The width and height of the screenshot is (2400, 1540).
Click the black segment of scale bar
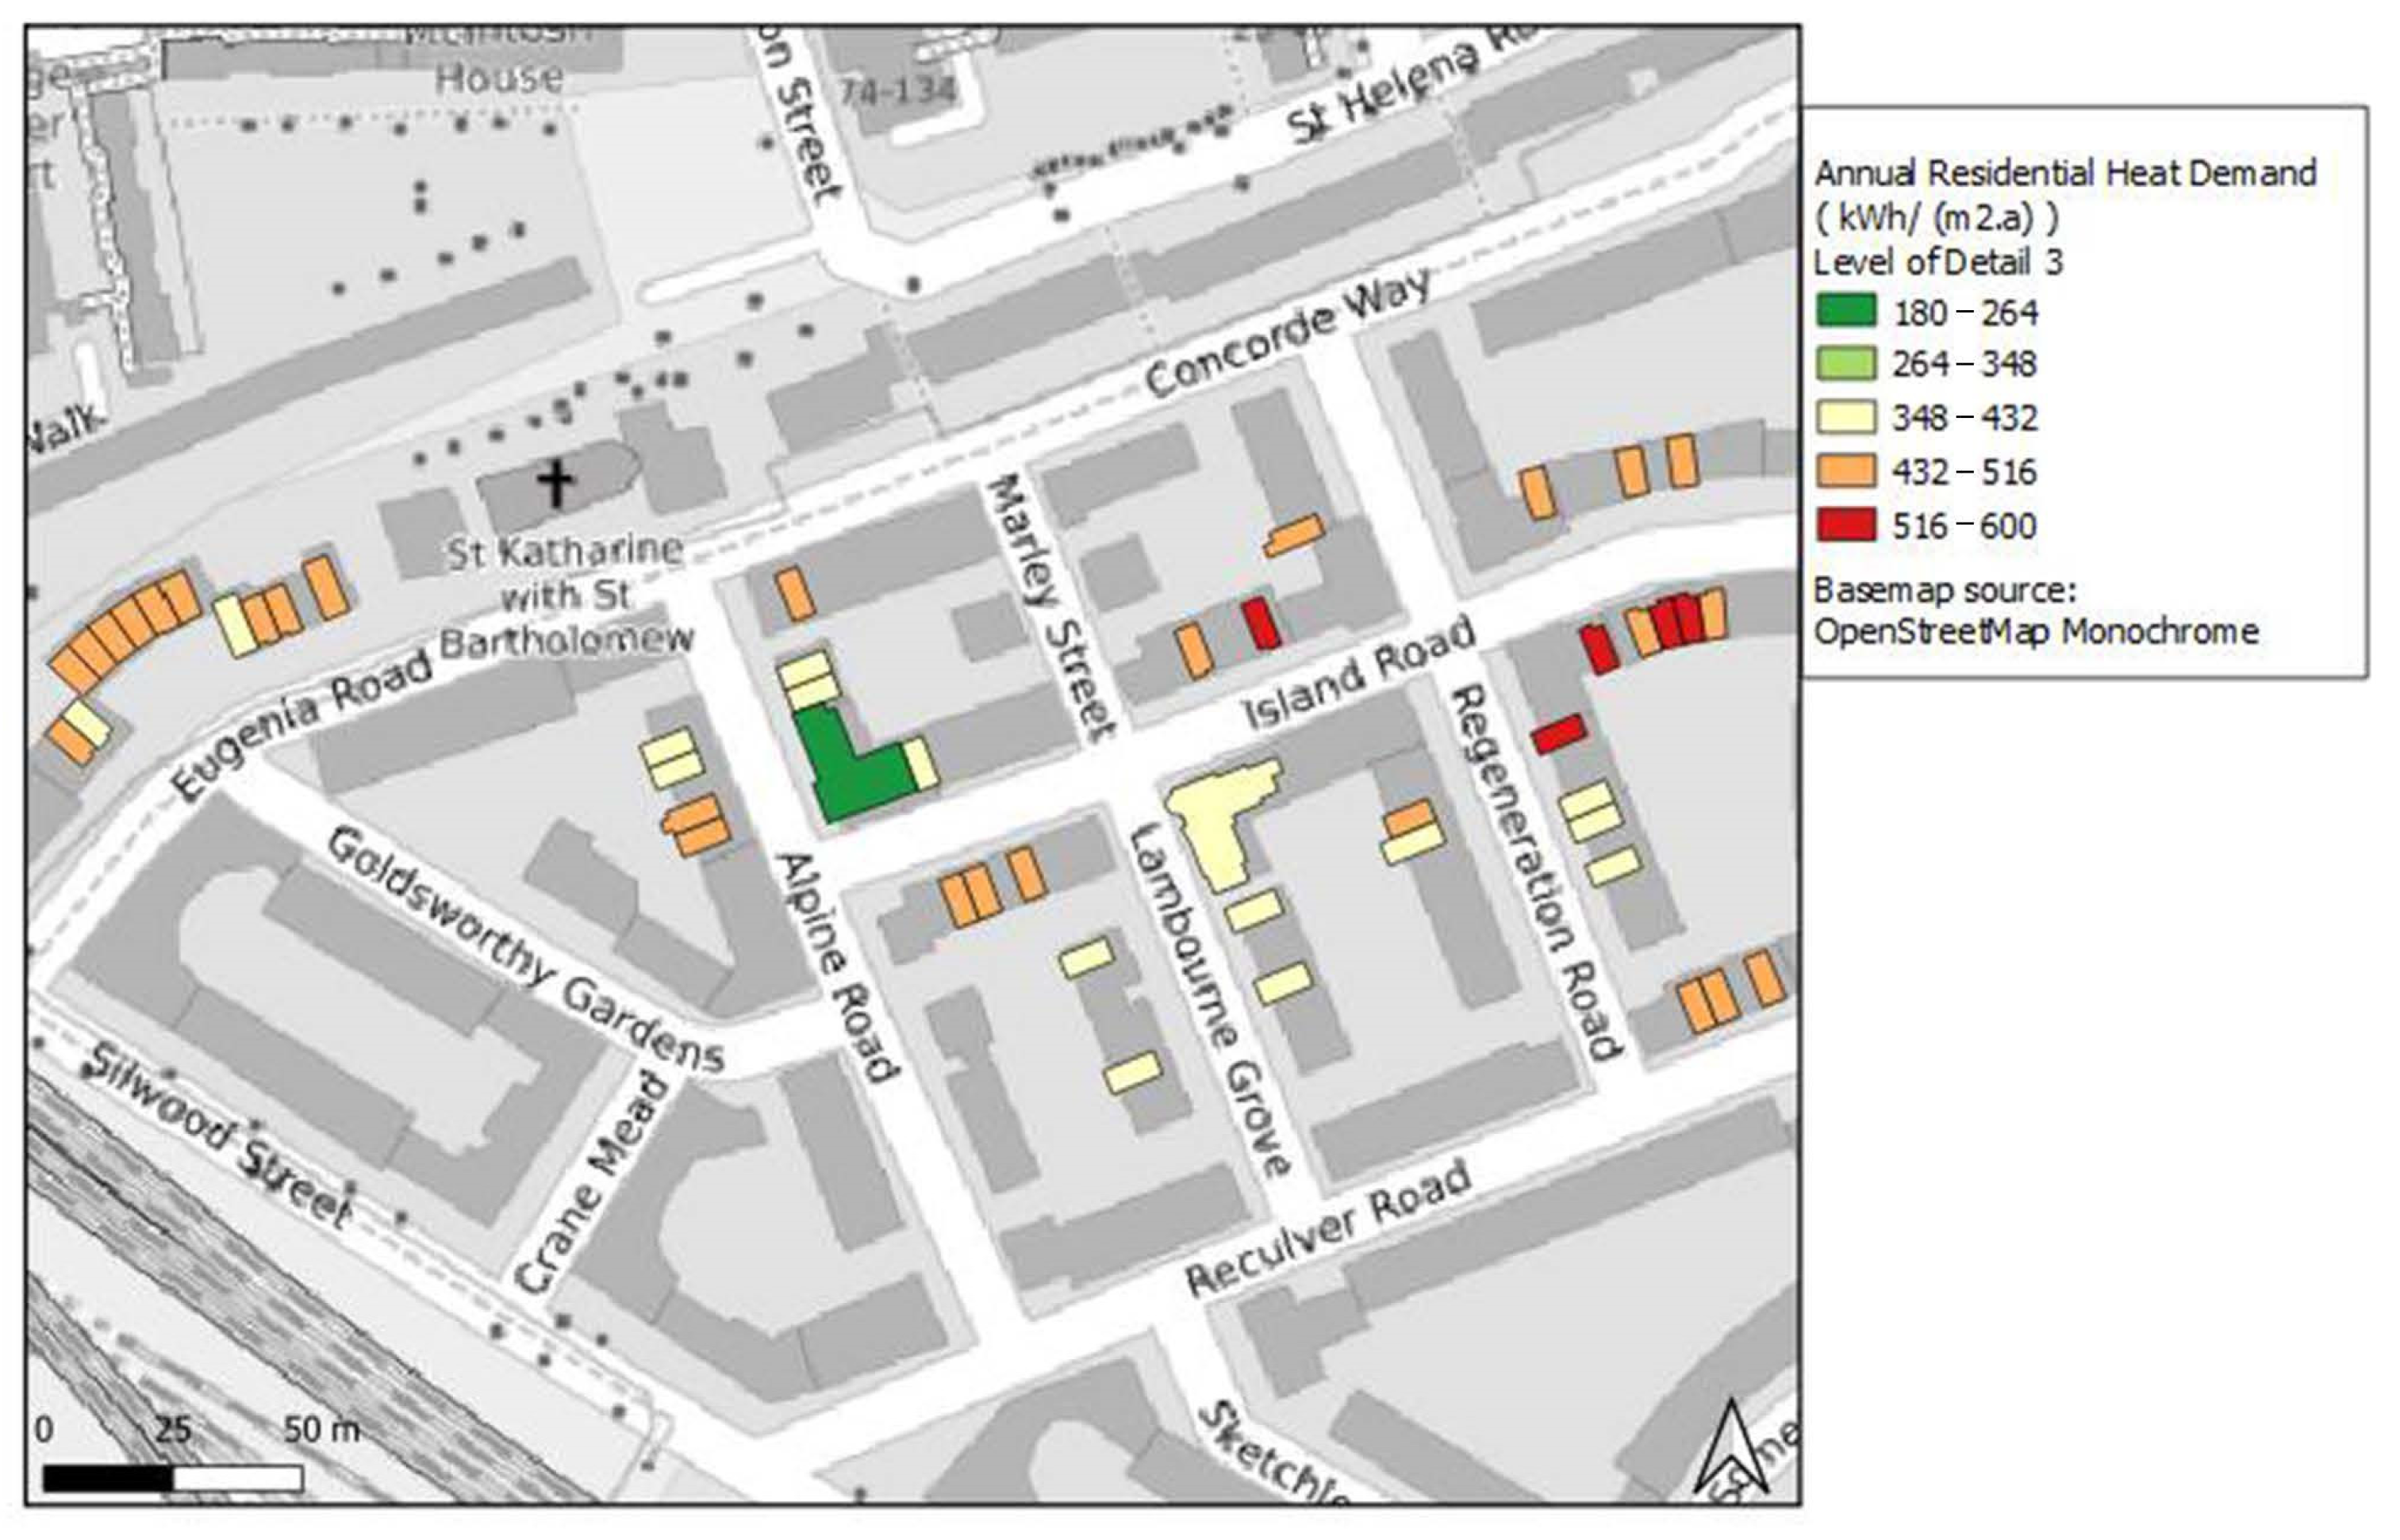tap(108, 1478)
